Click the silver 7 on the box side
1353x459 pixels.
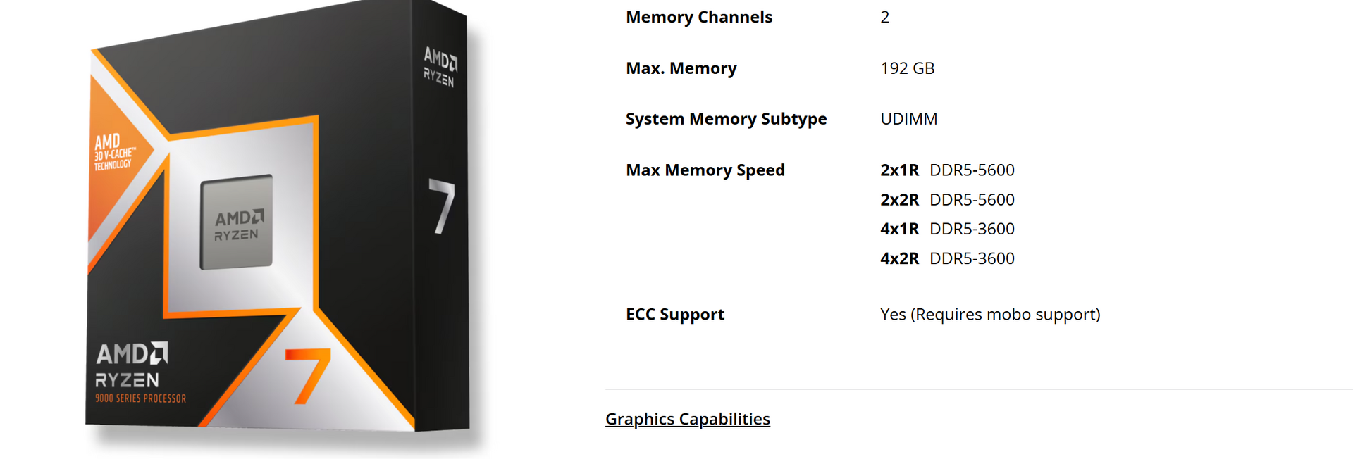pos(442,206)
